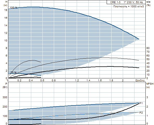Click the P2 power curve label

tap(141, 113)
